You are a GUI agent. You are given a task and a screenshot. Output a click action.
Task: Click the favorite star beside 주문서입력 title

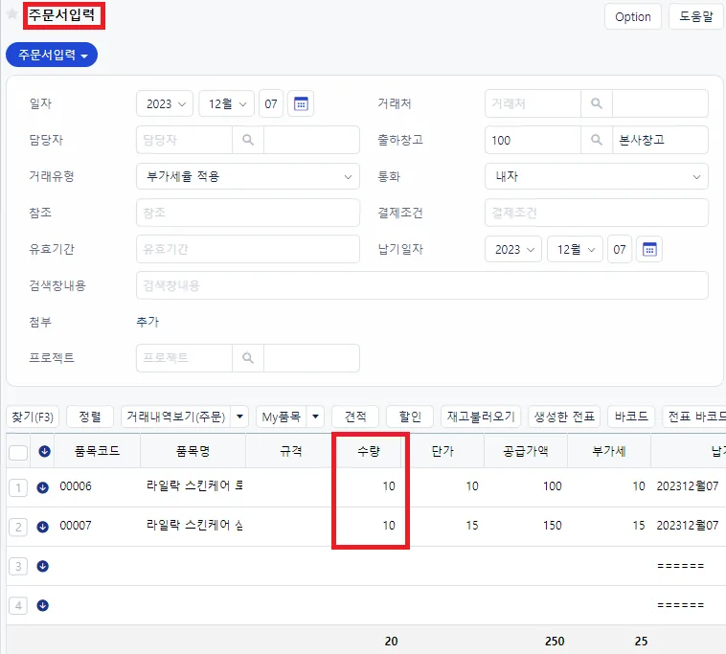point(12,14)
